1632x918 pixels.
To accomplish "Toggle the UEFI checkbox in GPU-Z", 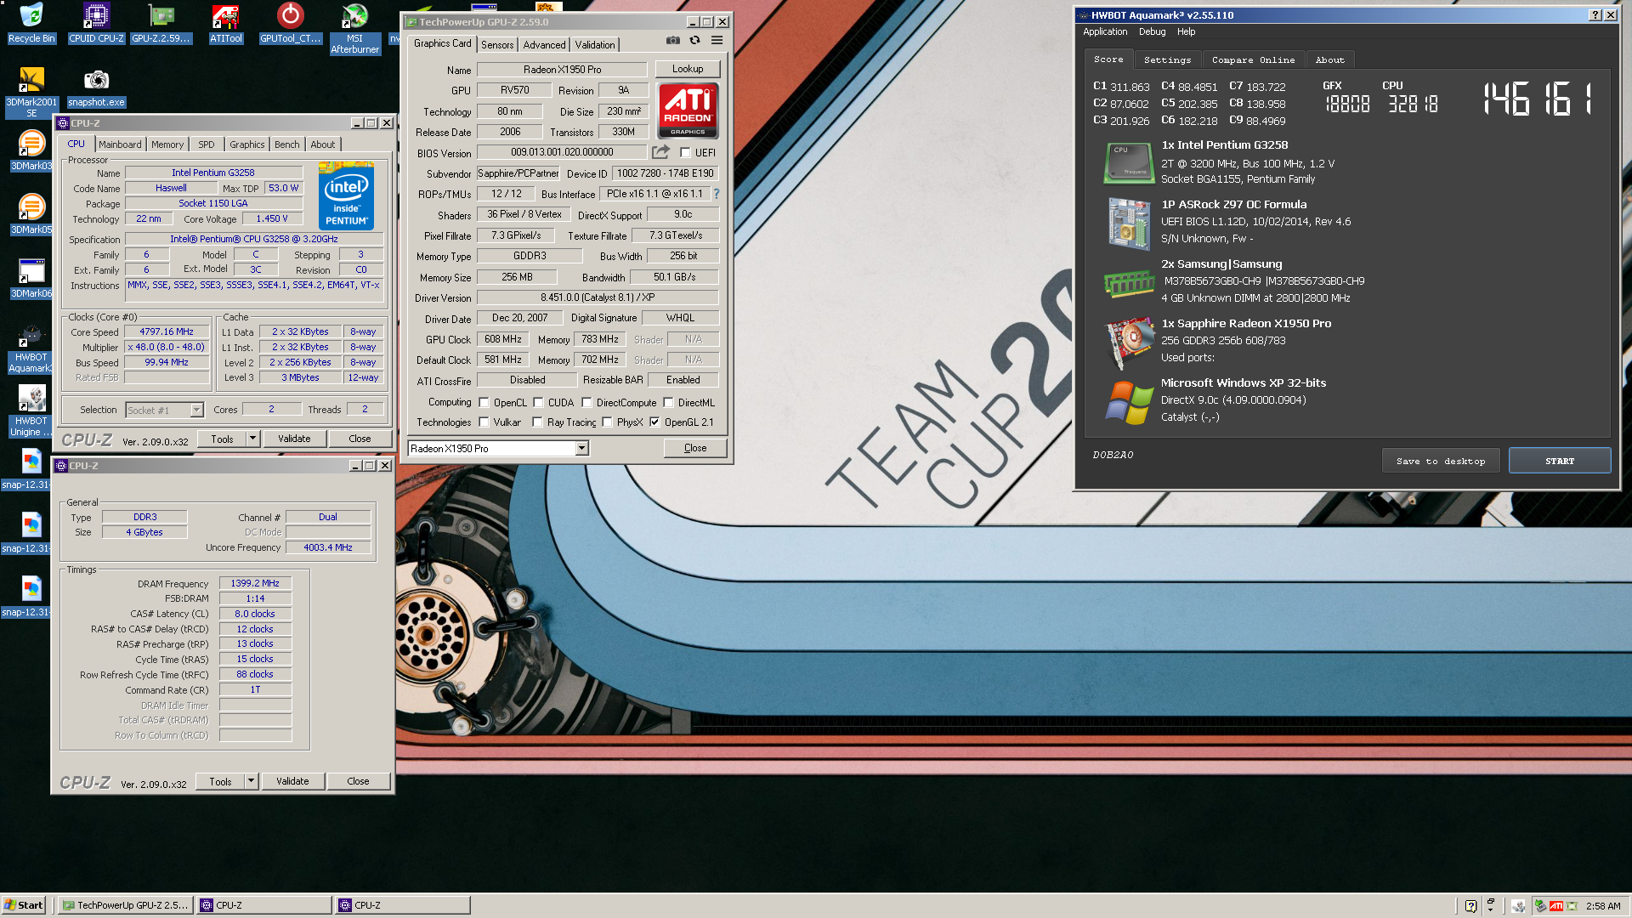I will [x=685, y=153].
